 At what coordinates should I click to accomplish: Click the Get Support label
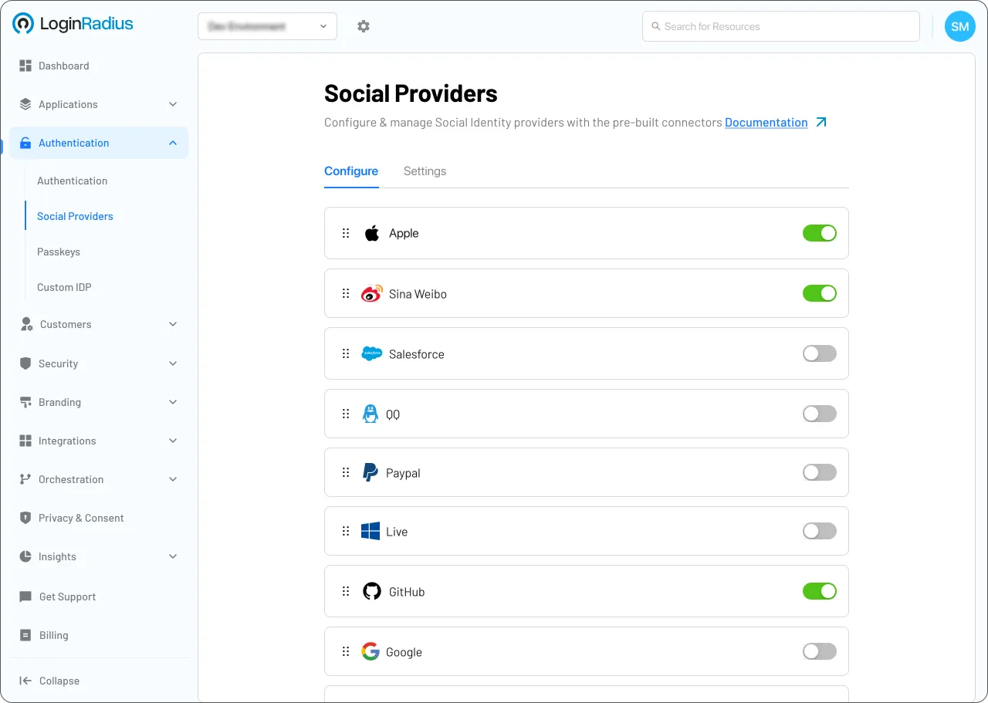(68, 597)
